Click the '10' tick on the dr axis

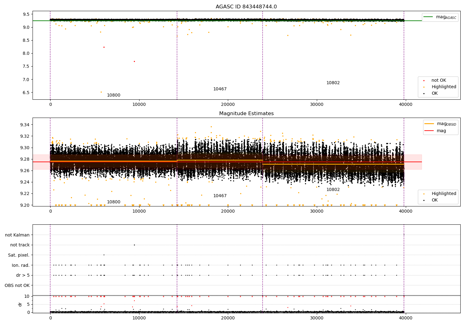click(27, 296)
